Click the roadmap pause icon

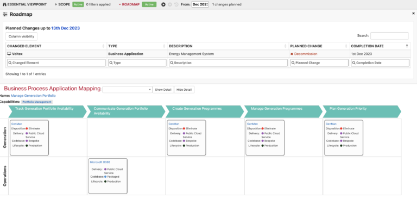click(170, 4)
